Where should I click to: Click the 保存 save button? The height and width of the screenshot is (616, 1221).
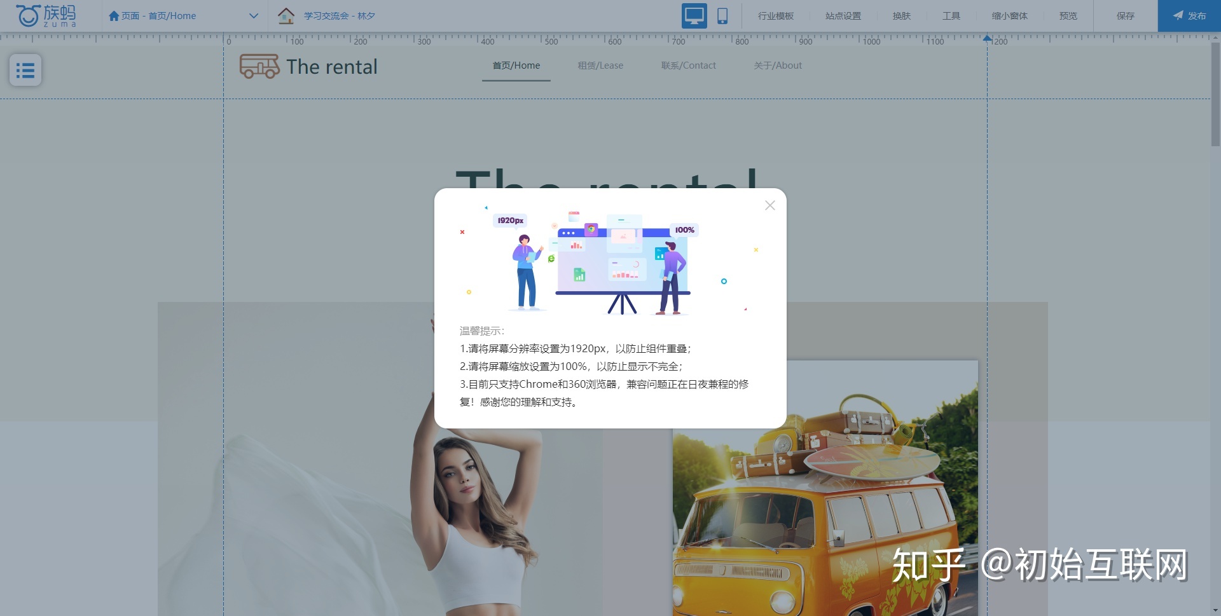1126,15
